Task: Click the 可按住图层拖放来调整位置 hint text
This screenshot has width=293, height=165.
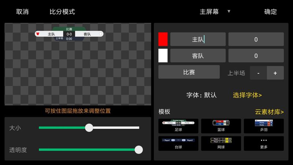Action: [x=78, y=111]
